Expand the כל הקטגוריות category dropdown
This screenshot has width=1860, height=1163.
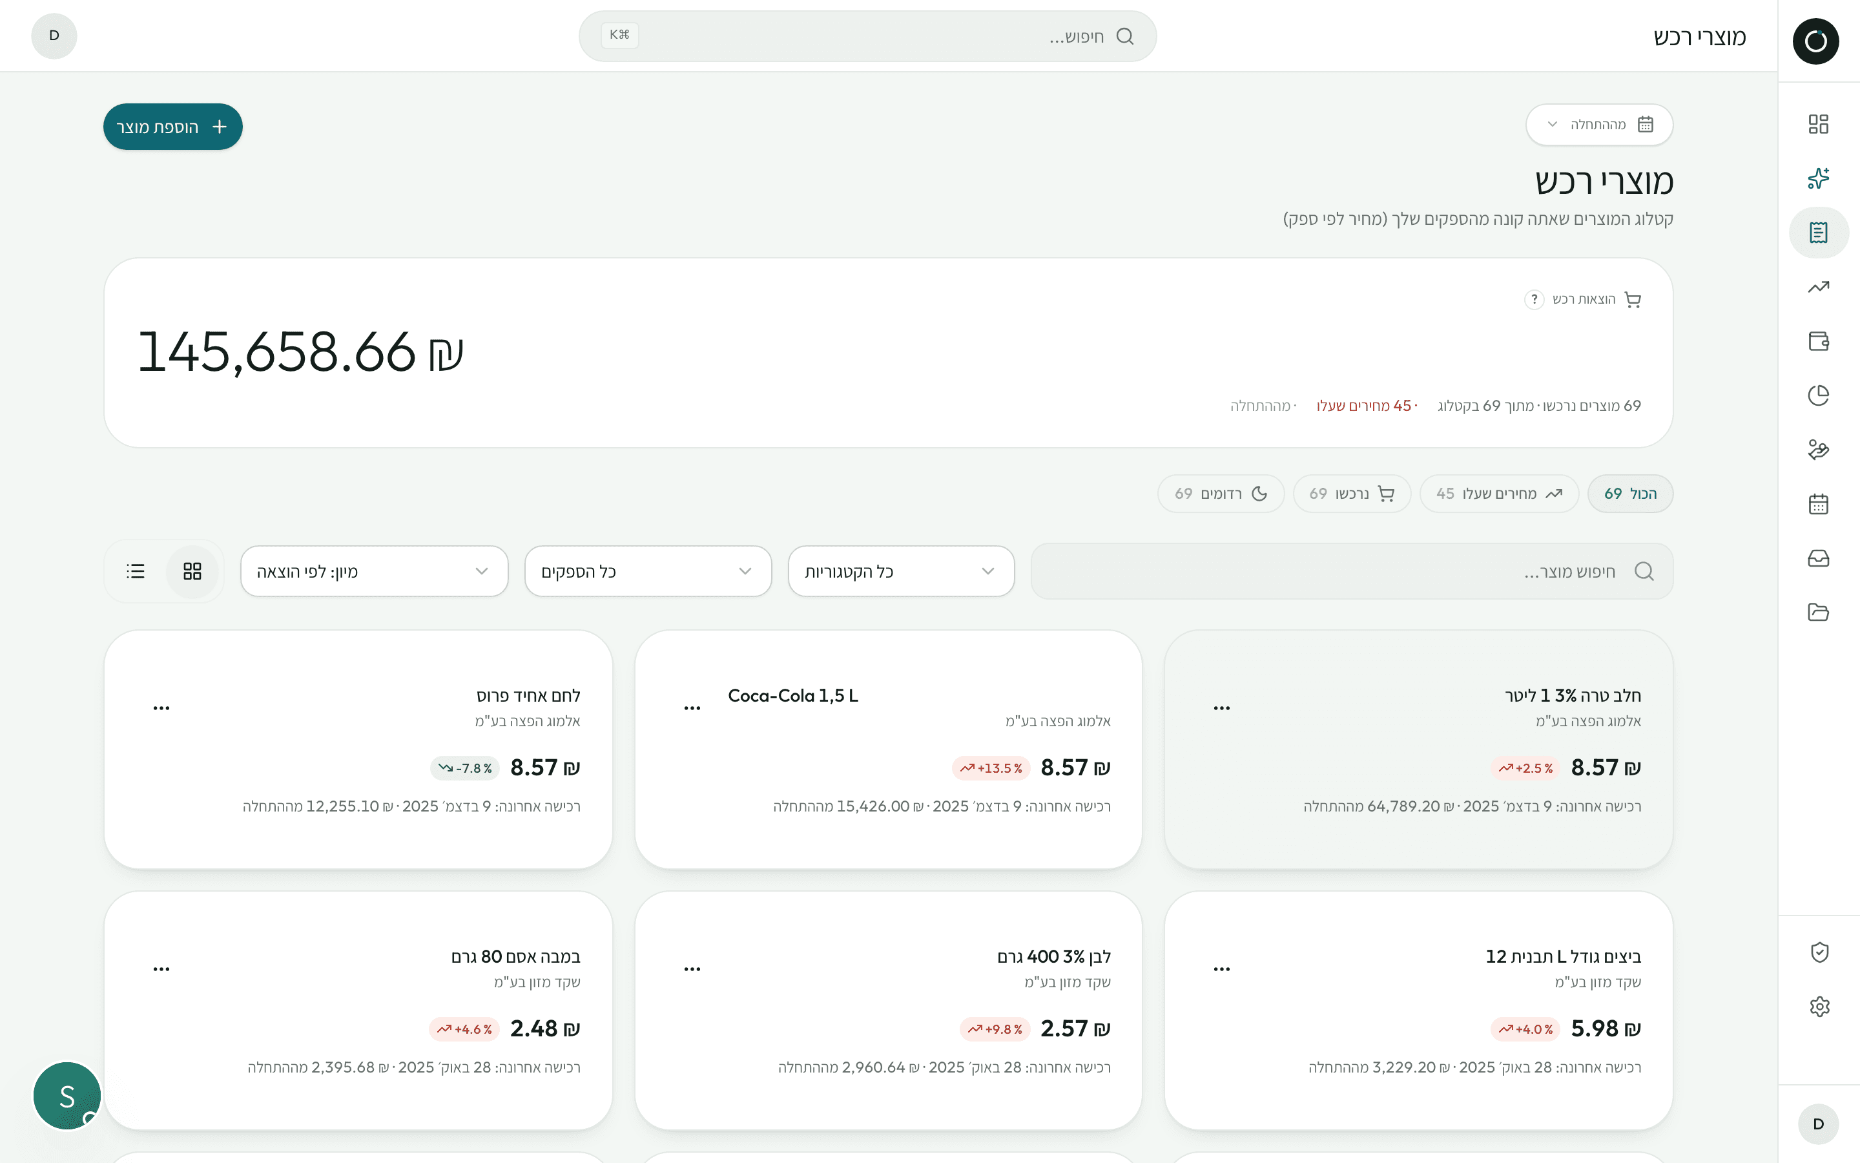click(x=901, y=572)
